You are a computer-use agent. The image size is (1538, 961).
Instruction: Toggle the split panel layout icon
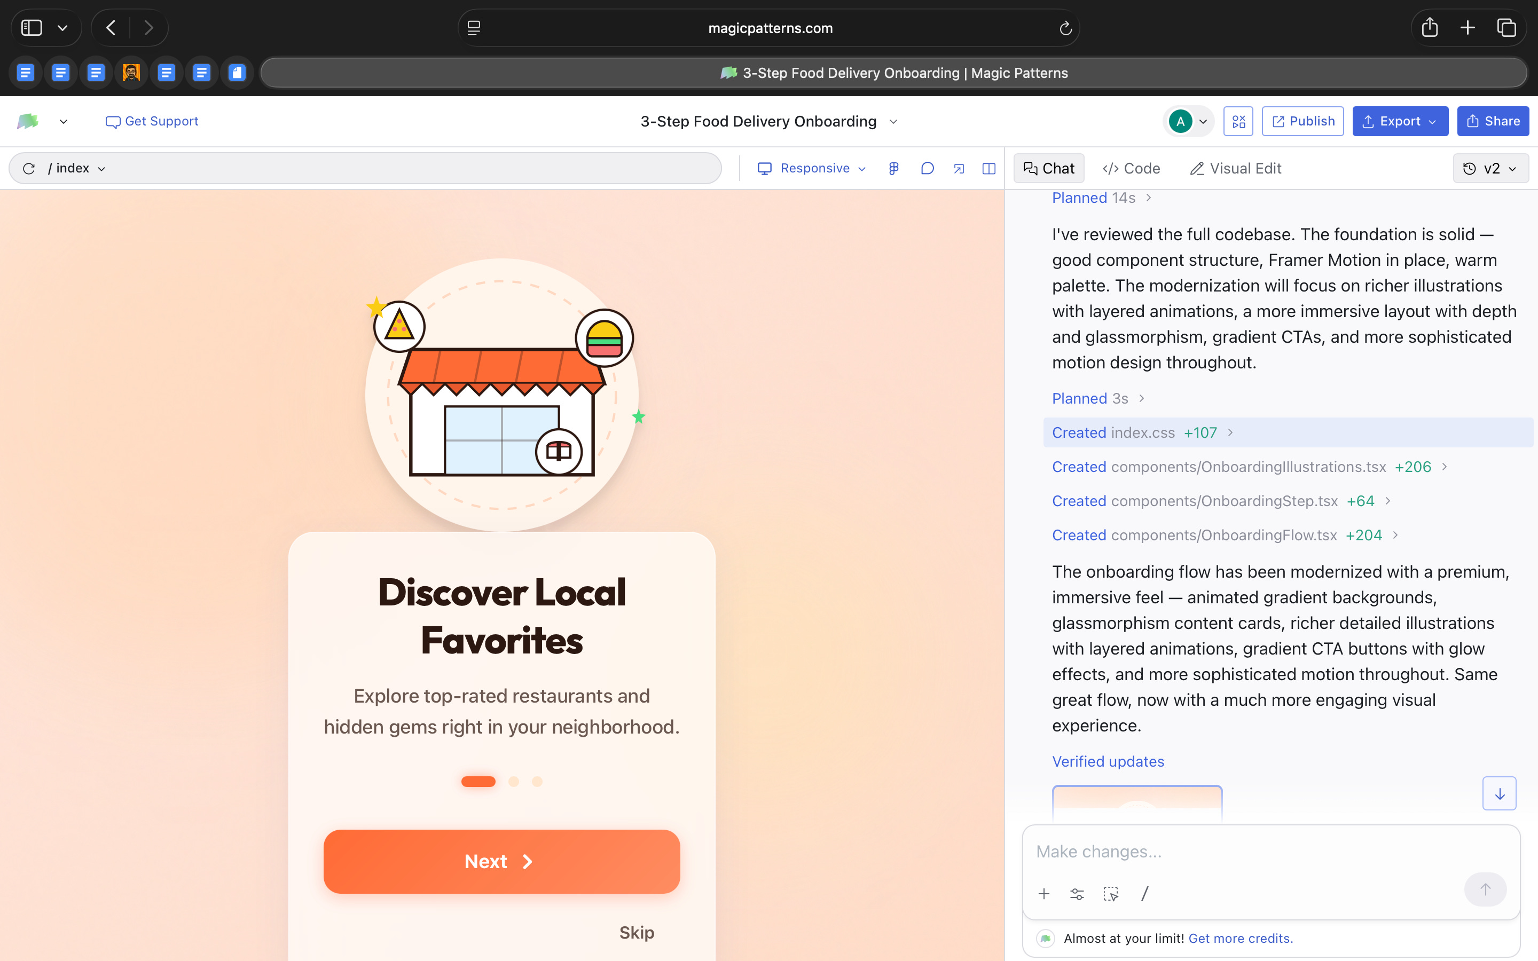[x=989, y=168]
